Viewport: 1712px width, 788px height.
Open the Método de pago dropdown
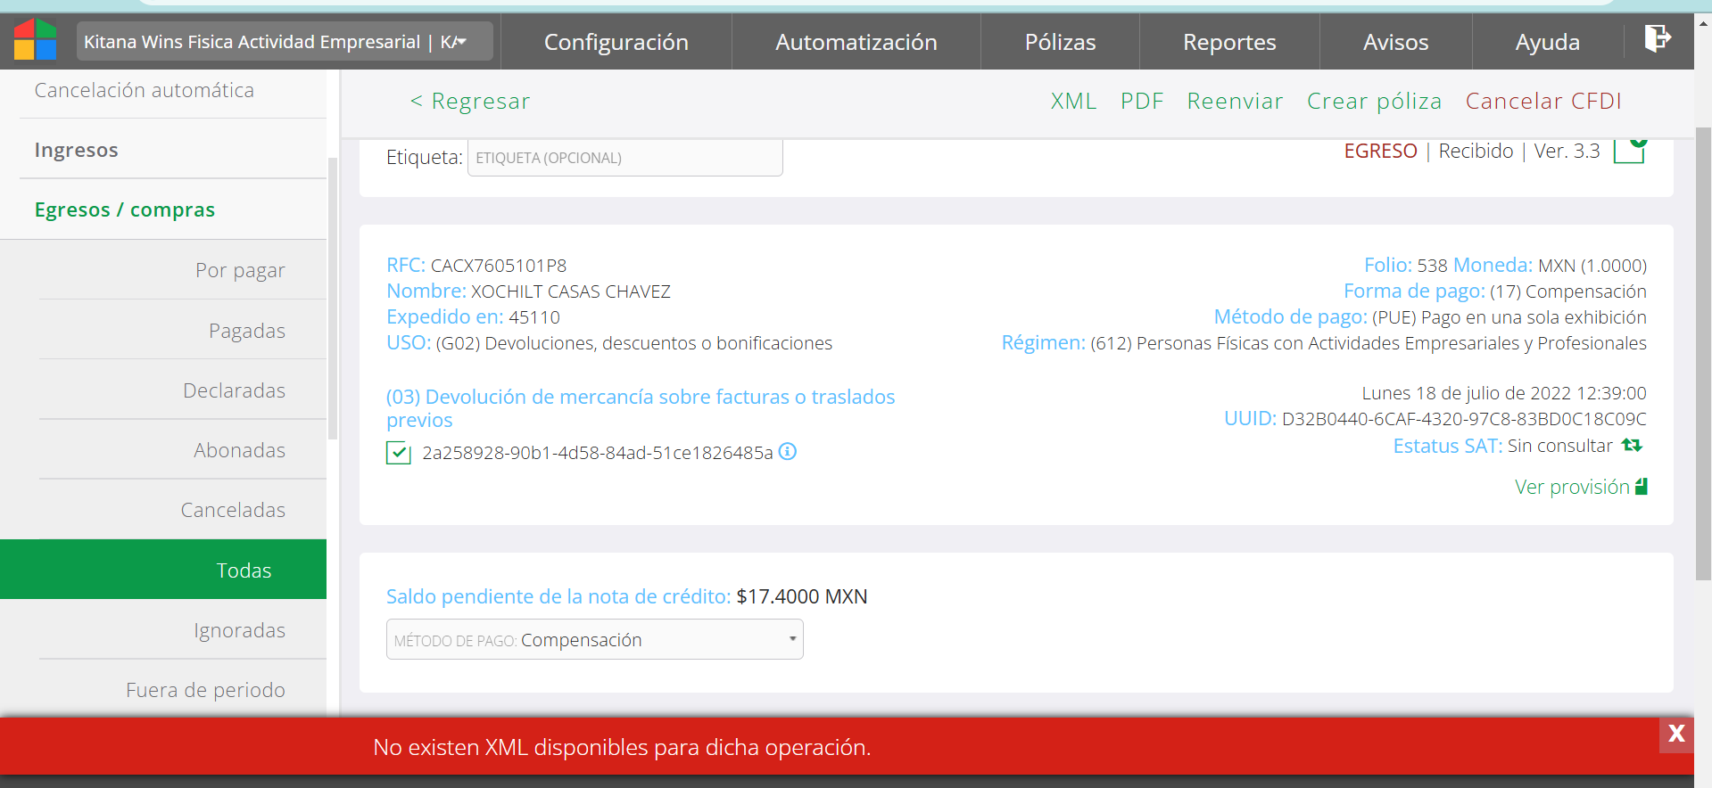point(594,640)
